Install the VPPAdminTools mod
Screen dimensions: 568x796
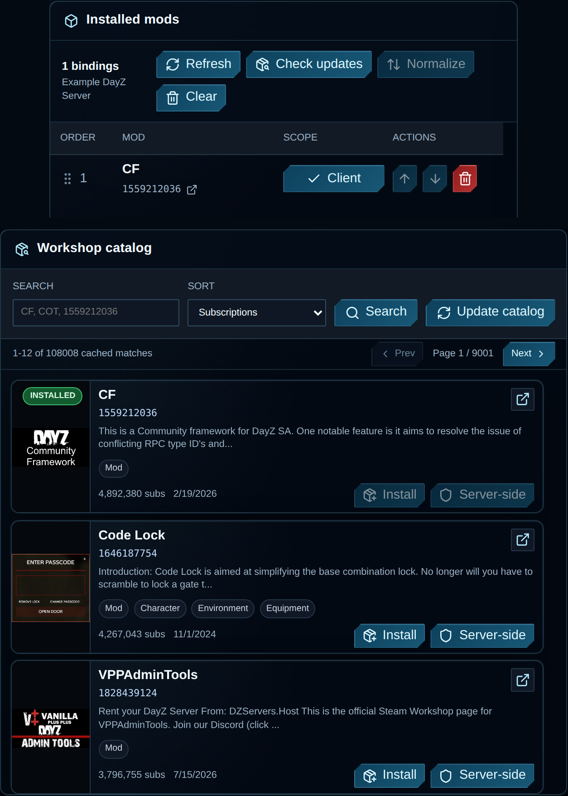(x=390, y=775)
